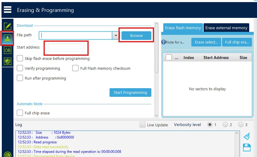
Task: Click the 'Size : 1024 Bytes' log line
Action: pyautogui.click(x=44, y=133)
